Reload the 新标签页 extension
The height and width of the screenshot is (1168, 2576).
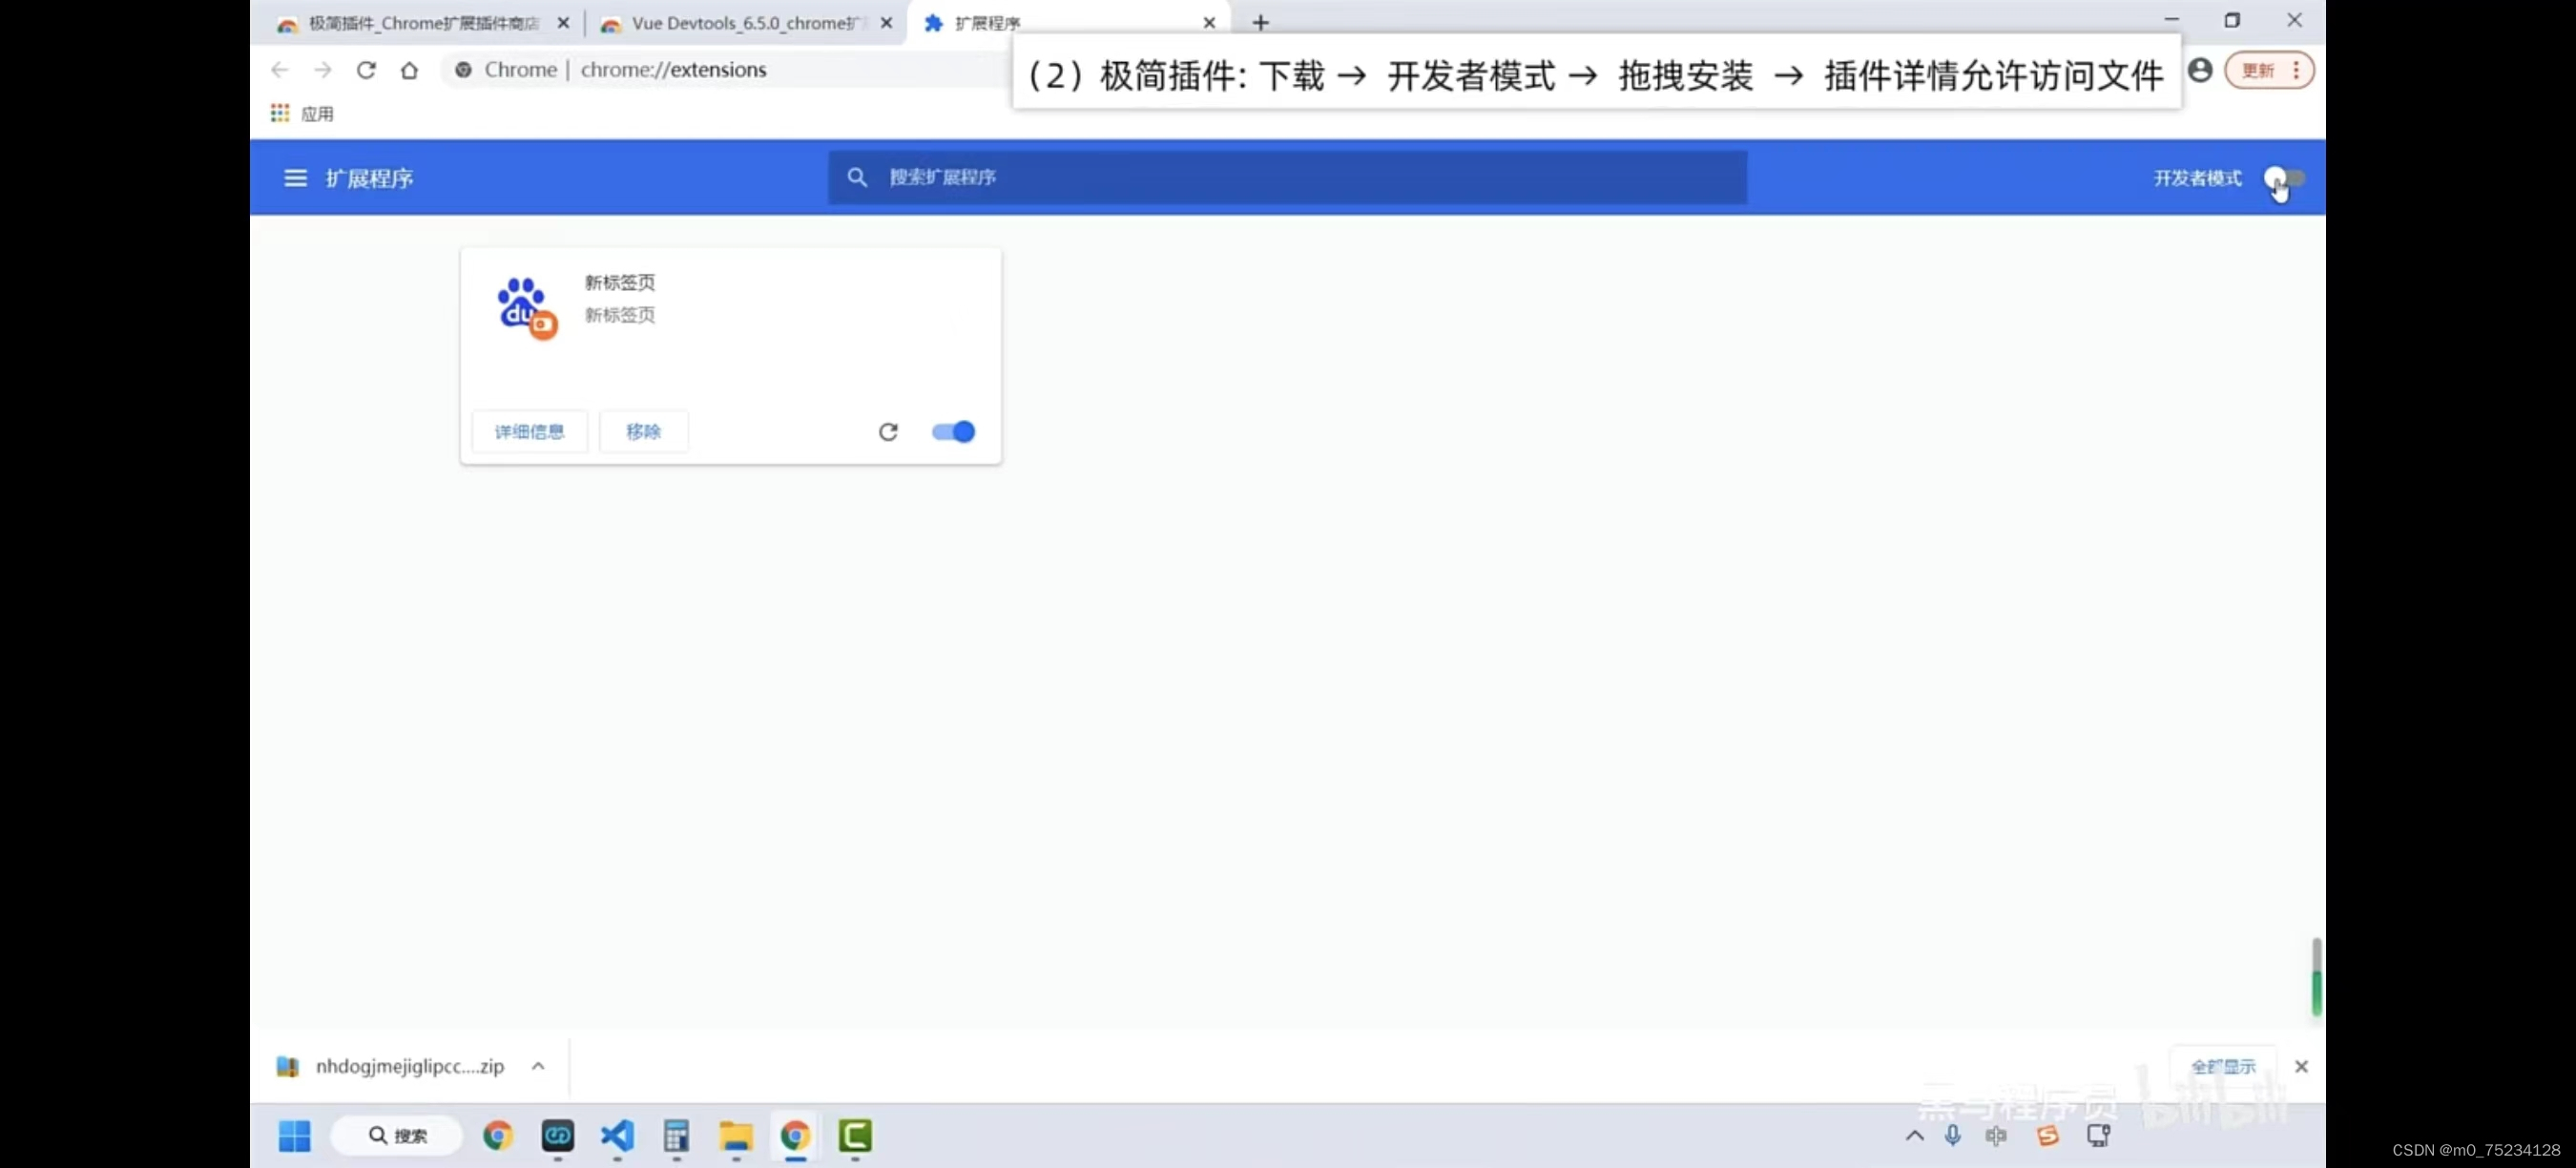[x=888, y=431]
